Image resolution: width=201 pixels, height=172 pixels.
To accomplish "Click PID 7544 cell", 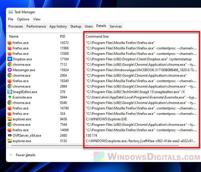I will click(63, 124).
